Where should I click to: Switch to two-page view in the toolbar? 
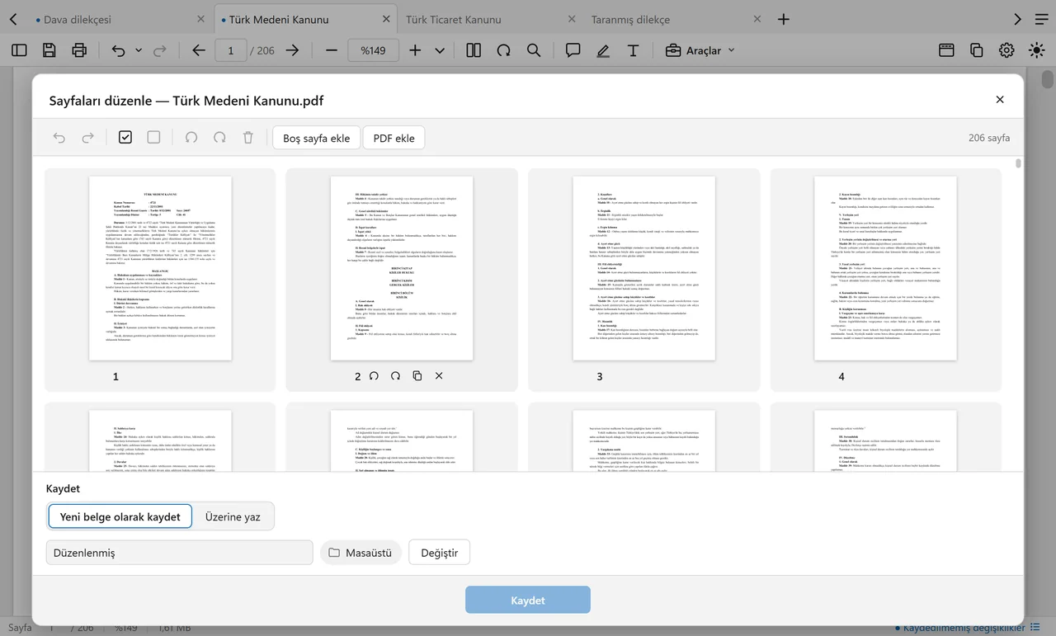click(474, 50)
